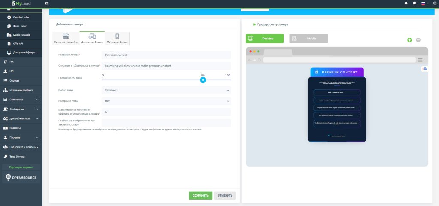Switch preview to Mobile

point(309,39)
